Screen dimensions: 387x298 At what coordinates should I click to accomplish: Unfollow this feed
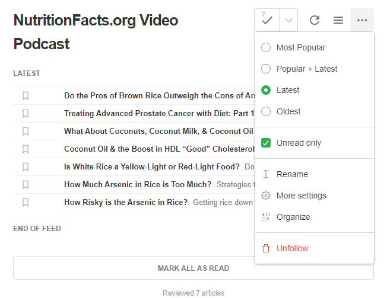[292, 248]
